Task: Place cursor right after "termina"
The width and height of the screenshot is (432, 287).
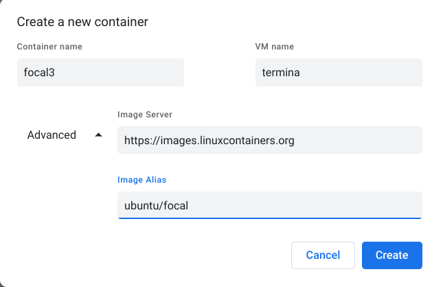Action: (300, 72)
